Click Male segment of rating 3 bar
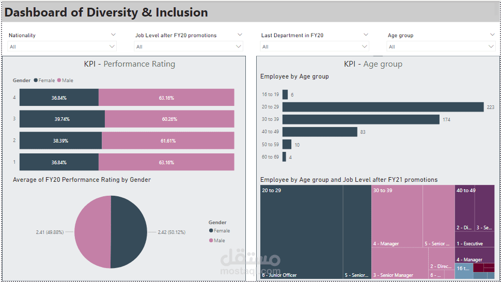The image size is (501, 282). coord(169,119)
